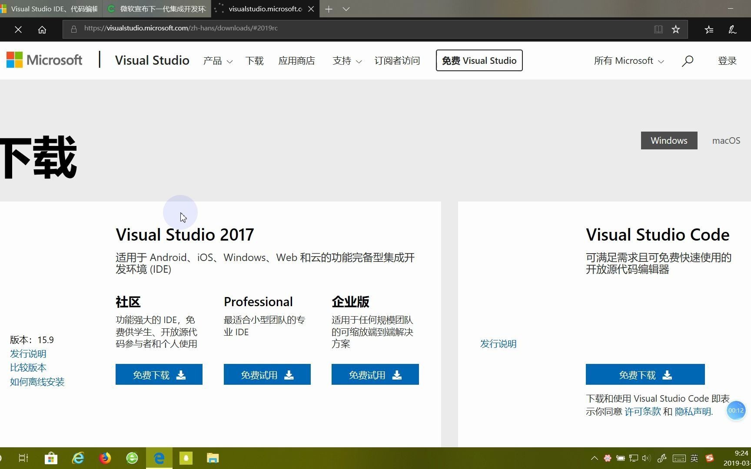Download Visual Studio Code 免费下载
This screenshot has width=751, height=469.
coord(645,374)
